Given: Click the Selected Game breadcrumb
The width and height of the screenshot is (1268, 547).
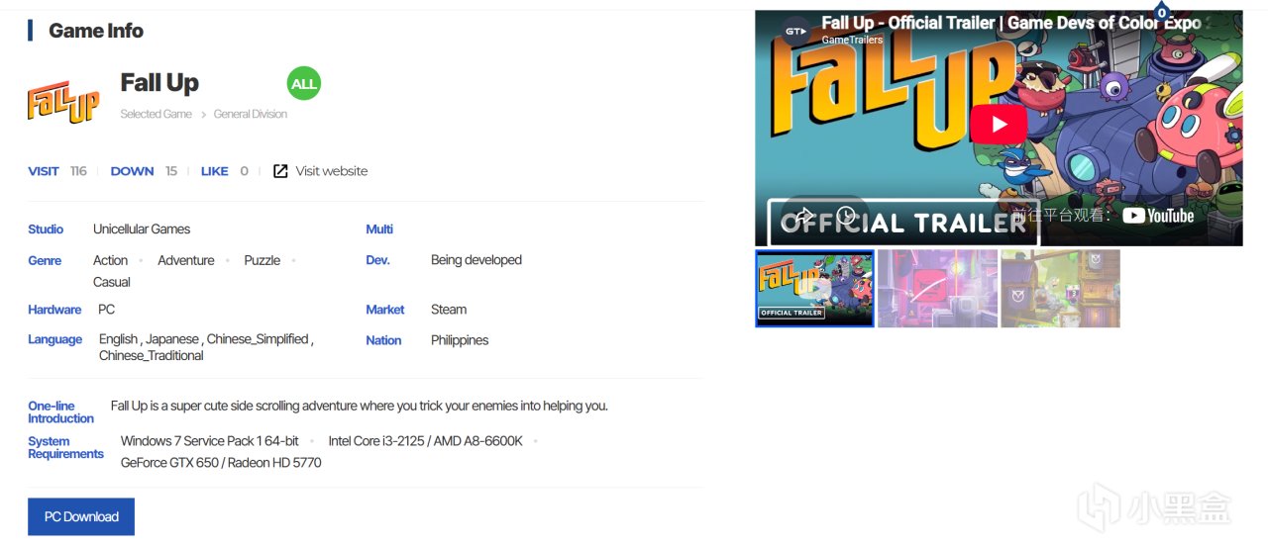Looking at the screenshot, I should tap(156, 114).
